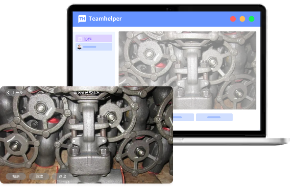Tap the 退出 exit button
This screenshot has width=296, height=187.
pos(62,176)
